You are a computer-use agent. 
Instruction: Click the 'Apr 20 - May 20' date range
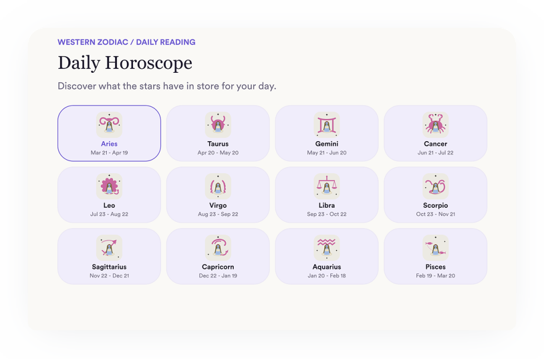218,153
